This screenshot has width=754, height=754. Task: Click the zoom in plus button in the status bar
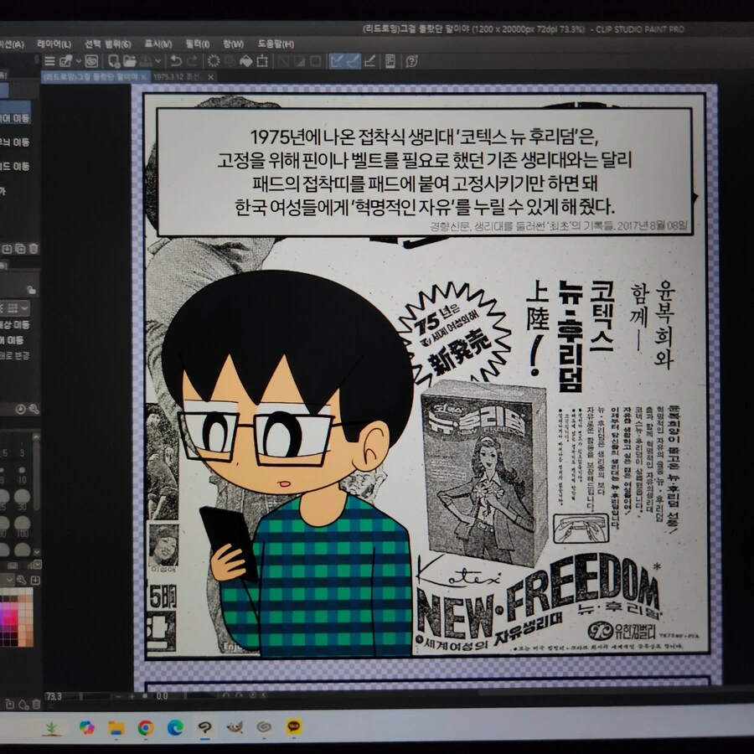click(x=132, y=696)
